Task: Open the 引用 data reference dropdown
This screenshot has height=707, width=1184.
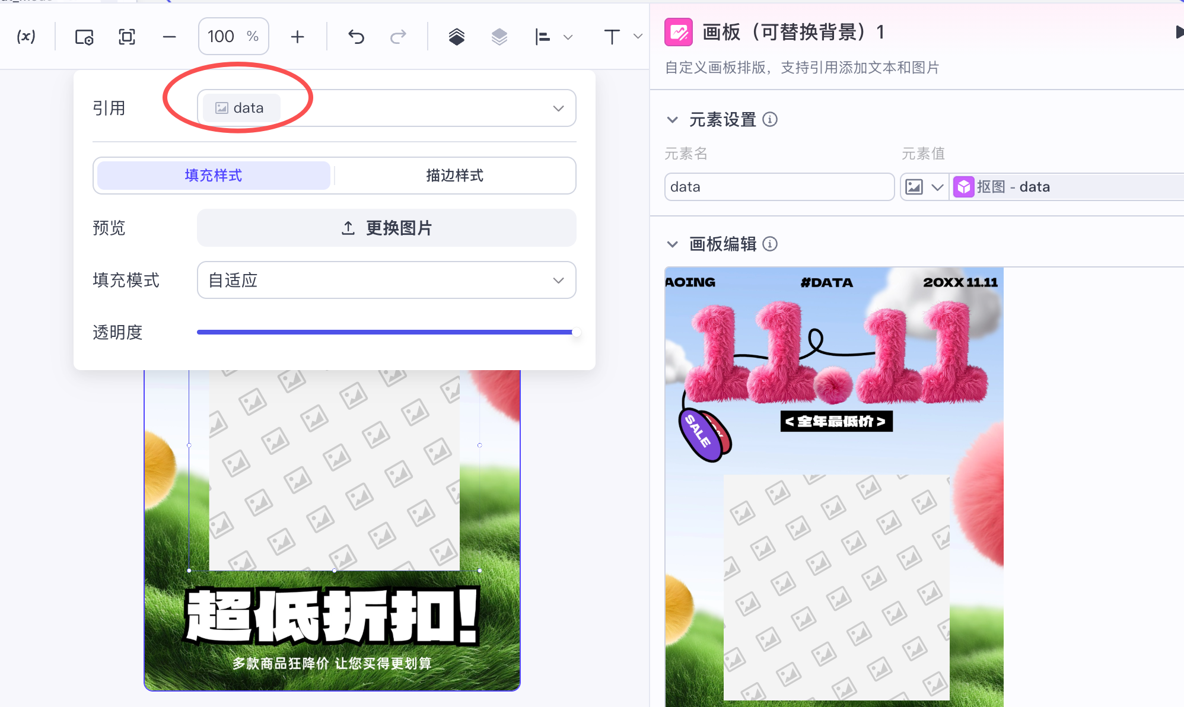Action: coord(558,108)
